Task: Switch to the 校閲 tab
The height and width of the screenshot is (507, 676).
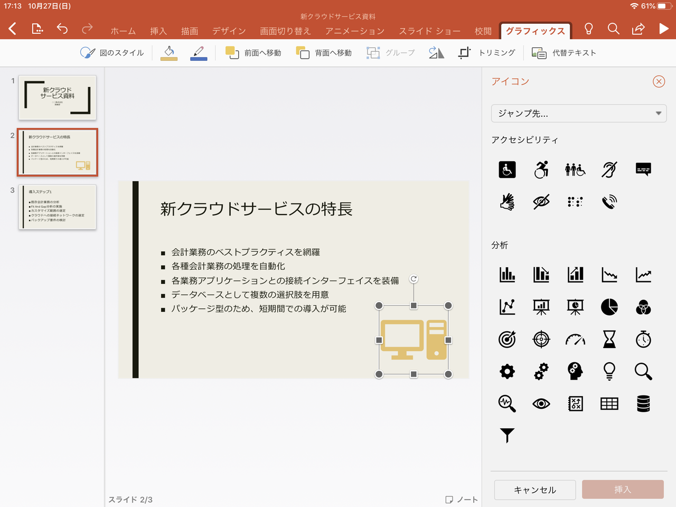Action: 483,31
